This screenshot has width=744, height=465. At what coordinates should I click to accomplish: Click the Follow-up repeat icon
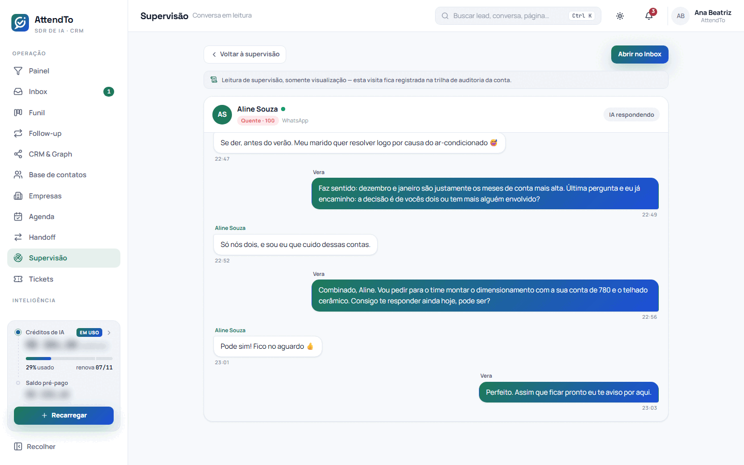coord(18,133)
